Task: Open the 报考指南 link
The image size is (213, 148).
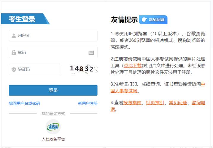Action: (x=132, y=103)
